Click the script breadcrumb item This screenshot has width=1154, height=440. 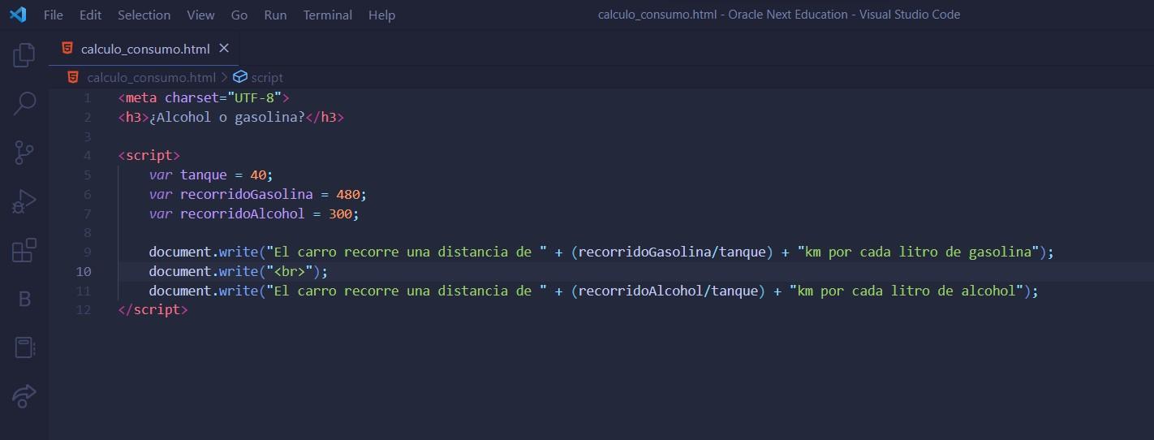click(267, 77)
